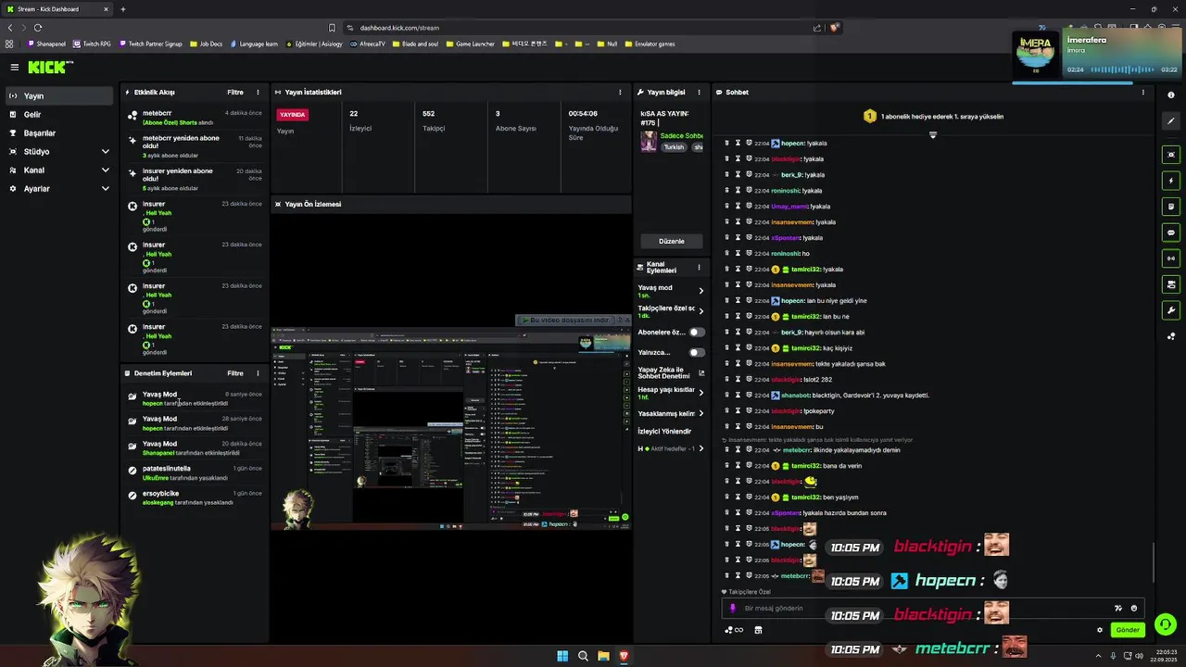Image resolution: width=1186 pixels, height=667 pixels.
Task: Reload the page with browser refresh button
Action: tap(38, 28)
